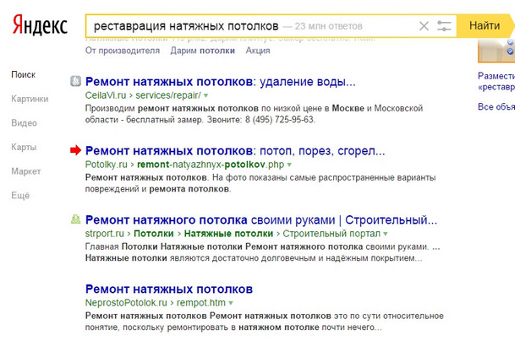Screen dimensions: 531x346
Task: Click the strport.ru favicon icon
Action: (x=75, y=219)
